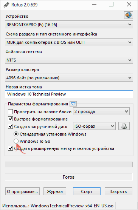Open the partition scheme MBR dropdown
The height and width of the screenshot is (210, 138).
coord(69,42)
